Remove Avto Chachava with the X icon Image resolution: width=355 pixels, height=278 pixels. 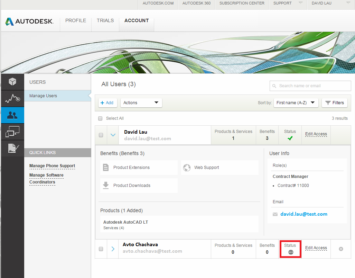[x=341, y=249]
